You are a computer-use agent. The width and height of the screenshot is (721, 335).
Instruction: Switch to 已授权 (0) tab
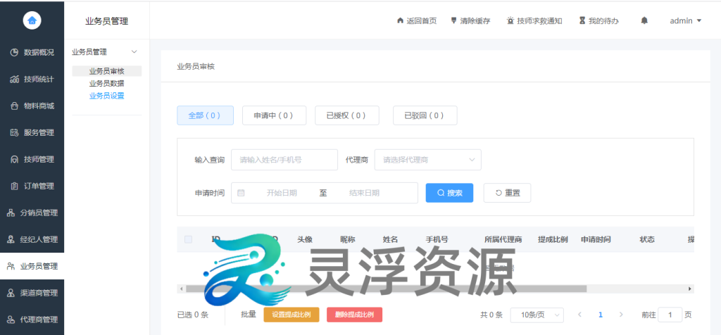click(346, 115)
